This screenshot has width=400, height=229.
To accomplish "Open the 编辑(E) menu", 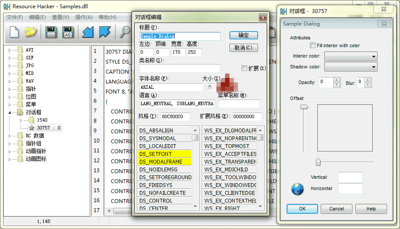I will [x=37, y=17].
